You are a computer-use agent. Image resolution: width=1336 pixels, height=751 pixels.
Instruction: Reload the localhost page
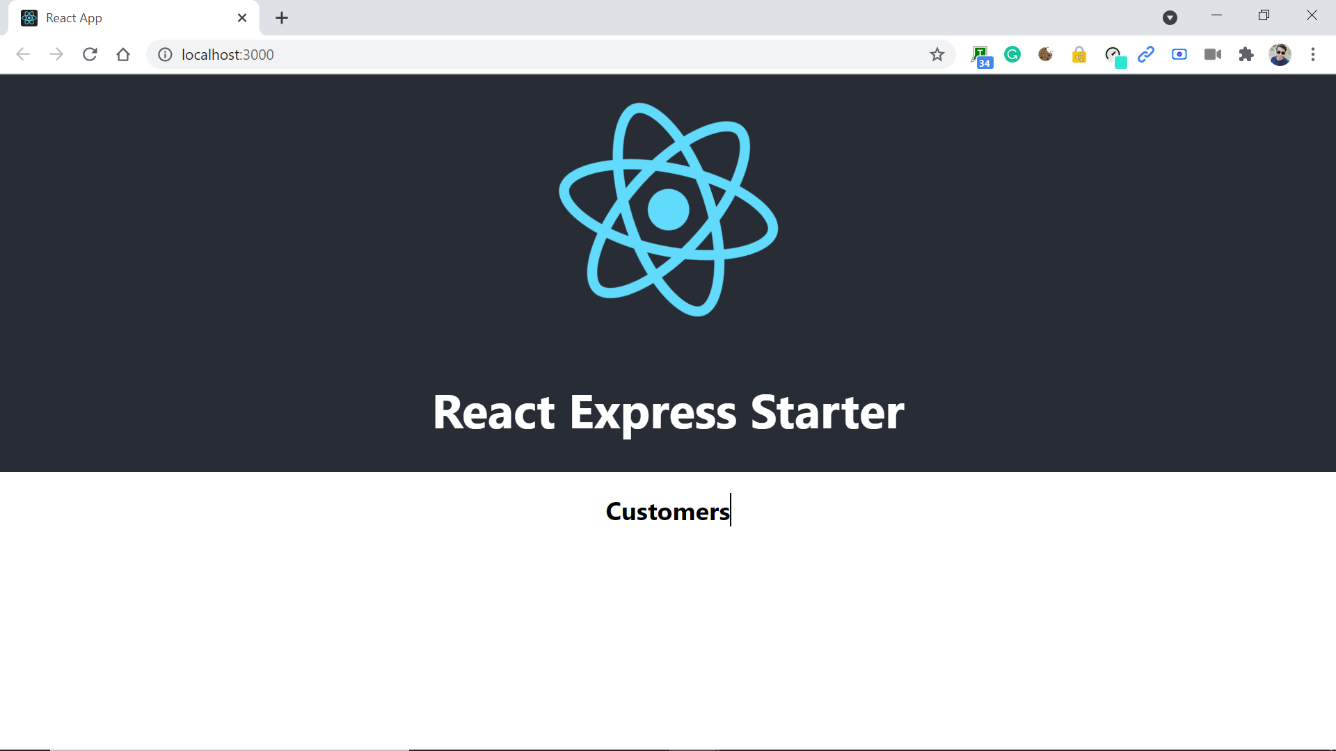click(90, 54)
